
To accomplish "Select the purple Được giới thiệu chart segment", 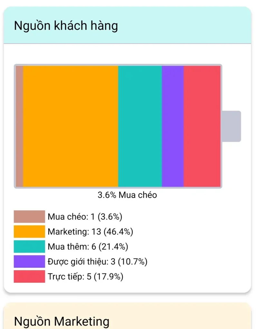I will click(x=173, y=126).
